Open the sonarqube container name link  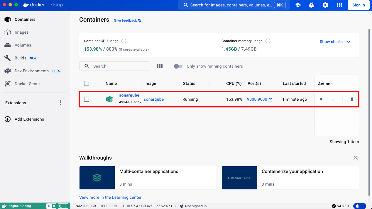coord(129,95)
